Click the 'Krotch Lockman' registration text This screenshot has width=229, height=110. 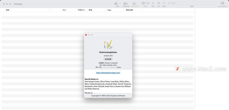(111, 63)
